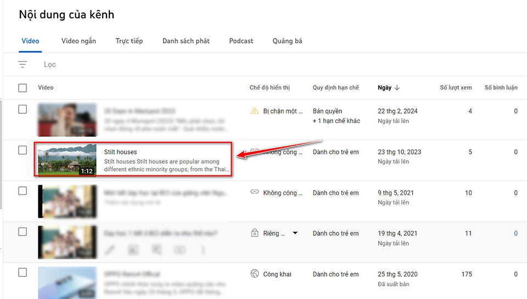Open the Danh sách phát tab
Screen dimensions: 527x299
coord(186,41)
